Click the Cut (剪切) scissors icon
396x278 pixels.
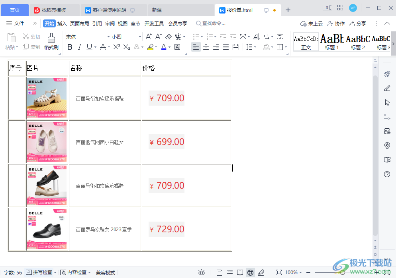(x=25, y=37)
